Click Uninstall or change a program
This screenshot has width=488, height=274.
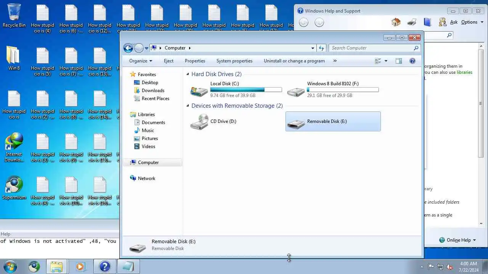click(294, 61)
